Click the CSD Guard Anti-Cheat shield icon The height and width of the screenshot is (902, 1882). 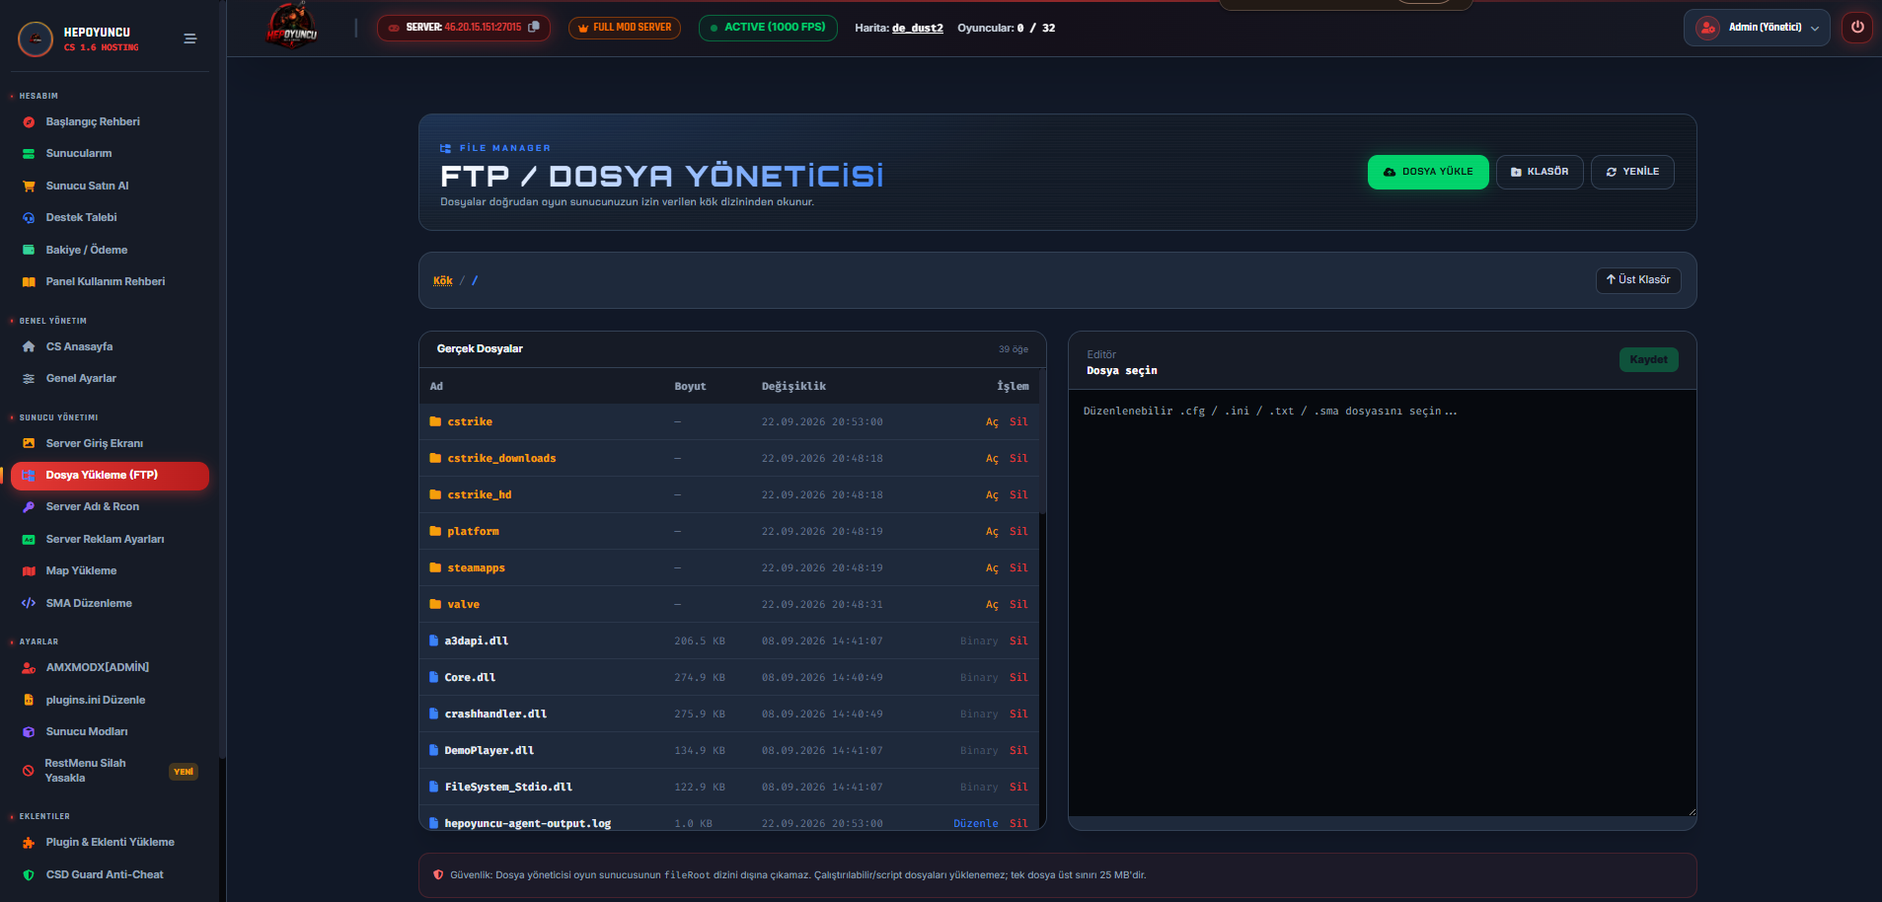coord(29,875)
